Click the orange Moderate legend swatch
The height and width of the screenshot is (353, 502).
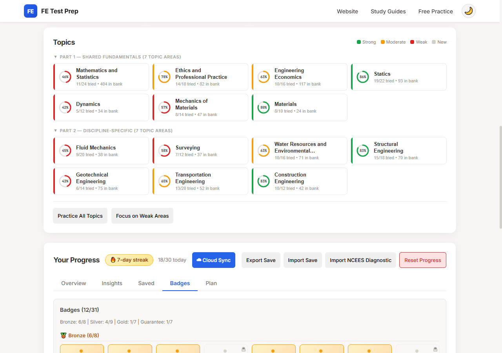click(x=383, y=42)
